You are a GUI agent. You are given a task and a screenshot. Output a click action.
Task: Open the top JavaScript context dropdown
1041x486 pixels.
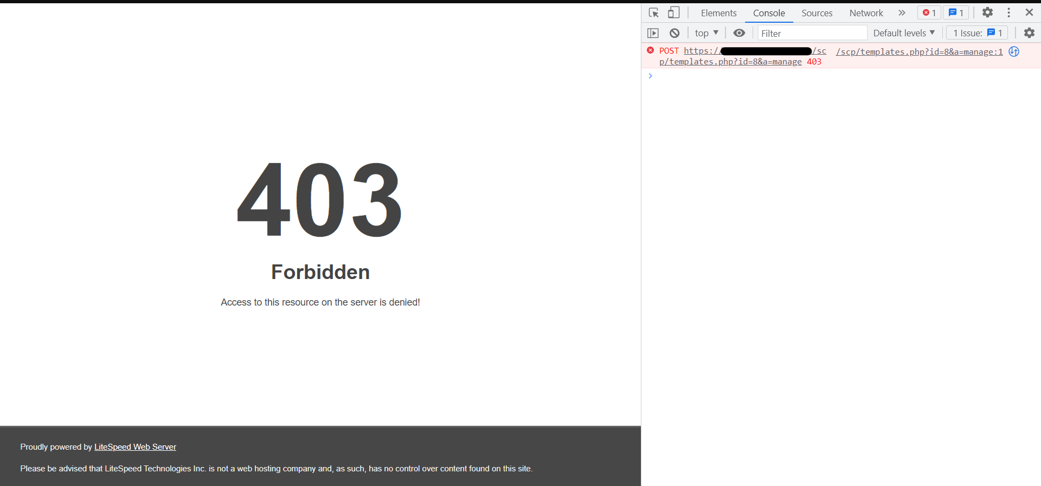[706, 33]
